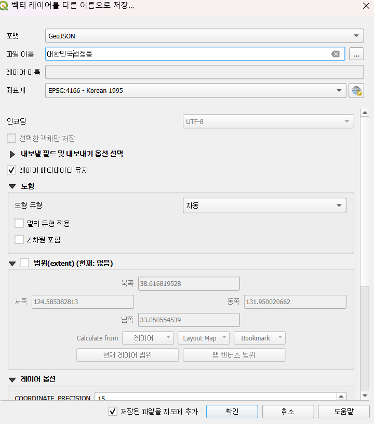Click 맵 캔버스 범위 button
374x424 pixels.
click(x=234, y=355)
